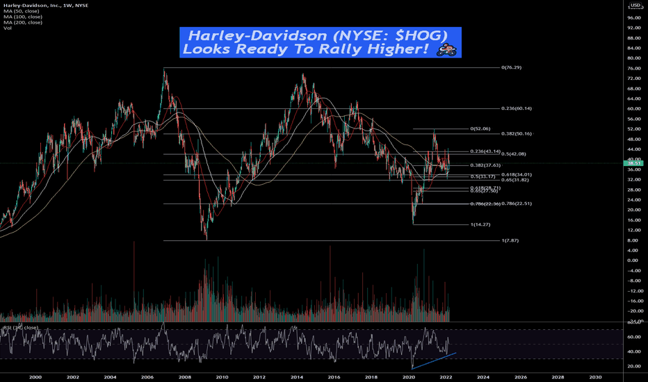The height and width of the screenshot is (382, 648).
Task: Click the 2022 year label on time axis
Action: click(446, 377)
